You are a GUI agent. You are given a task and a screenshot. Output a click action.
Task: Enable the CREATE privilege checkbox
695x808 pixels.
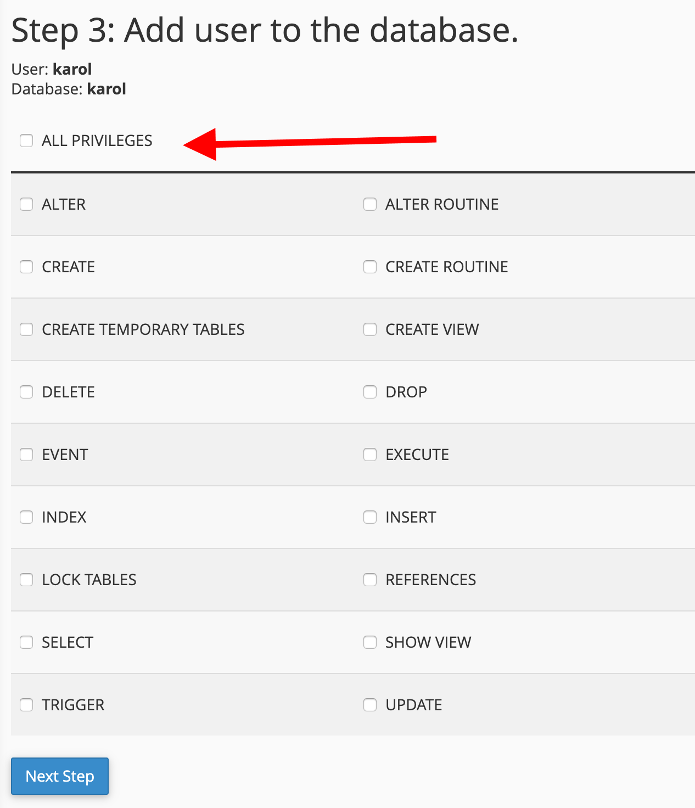pyautogui.click(x=26, y=267)
